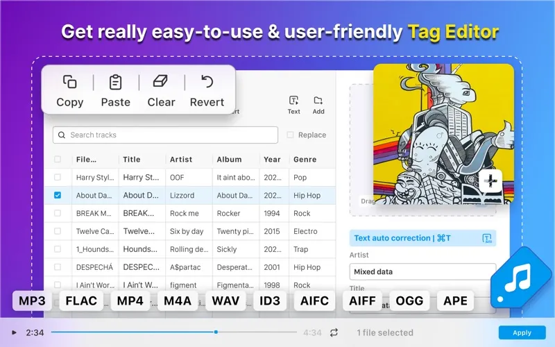Sort by the Title column header
Viewport: 555px width, 347px height.
pyautogui.click(x=132, y=160)
